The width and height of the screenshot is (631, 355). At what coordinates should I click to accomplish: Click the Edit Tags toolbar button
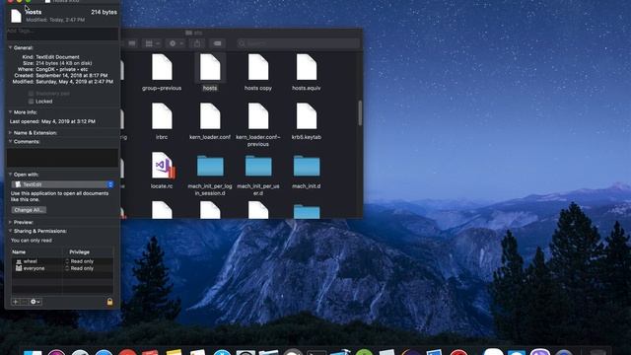[217, 43]
